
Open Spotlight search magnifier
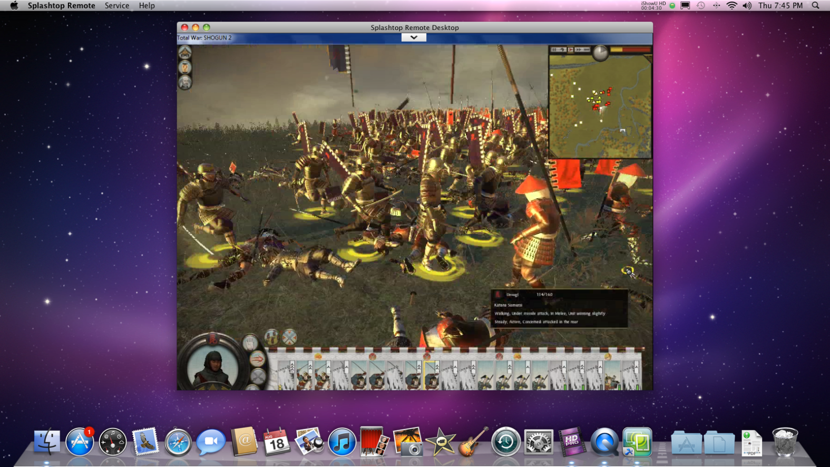[815, 5]
